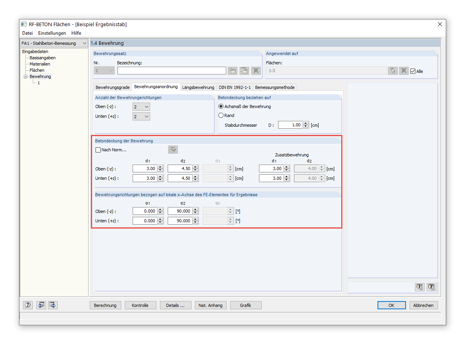Copy the current reinforcement set icon
Image resolution: width=468 pixels, height=351 pixels.
tap(244, 71)
